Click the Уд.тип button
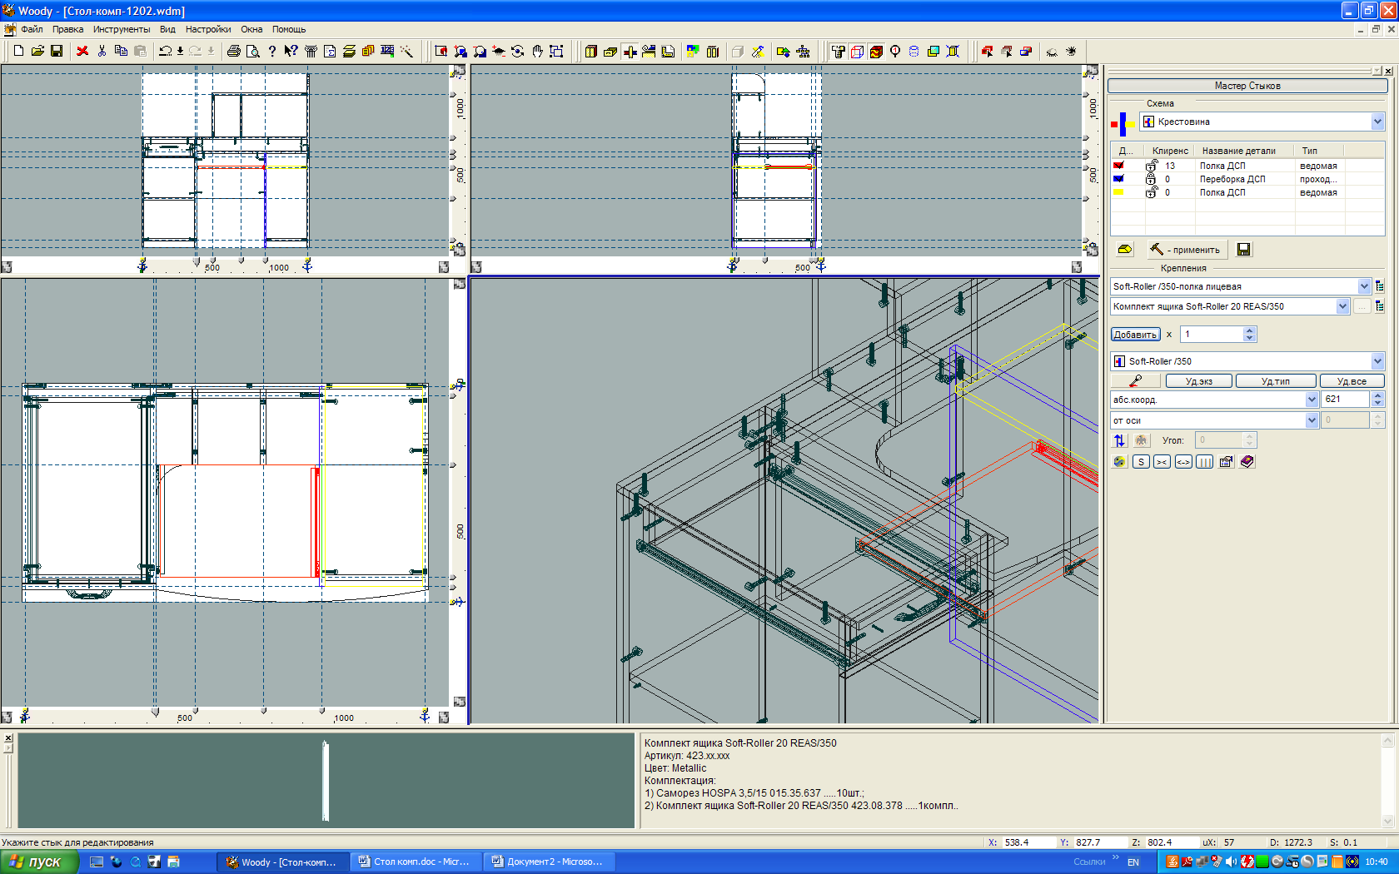1399x874 pixels. (x=1276, y=380)
